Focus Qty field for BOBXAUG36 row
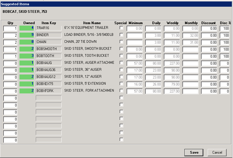The image size is (233, 158). (10, 70)
